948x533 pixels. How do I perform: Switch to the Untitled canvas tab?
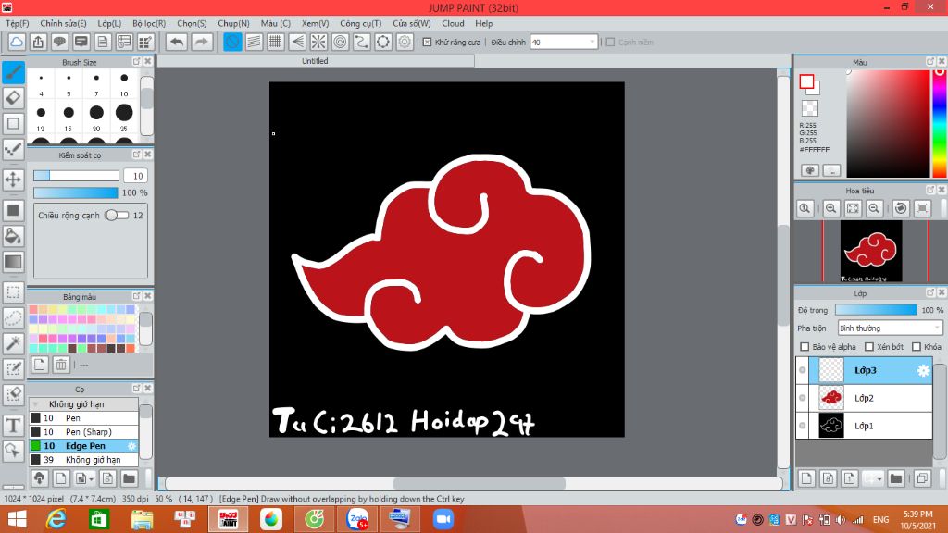pos(315,61)
